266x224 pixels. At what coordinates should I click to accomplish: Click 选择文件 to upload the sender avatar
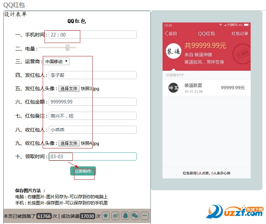[69, 88]
